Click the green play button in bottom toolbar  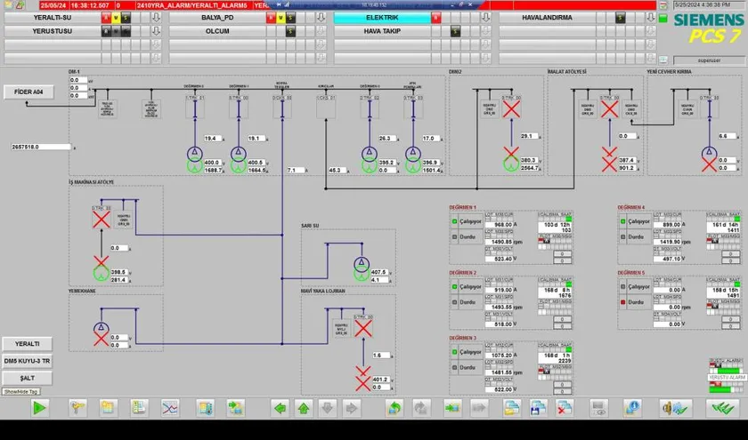point(38,408)
